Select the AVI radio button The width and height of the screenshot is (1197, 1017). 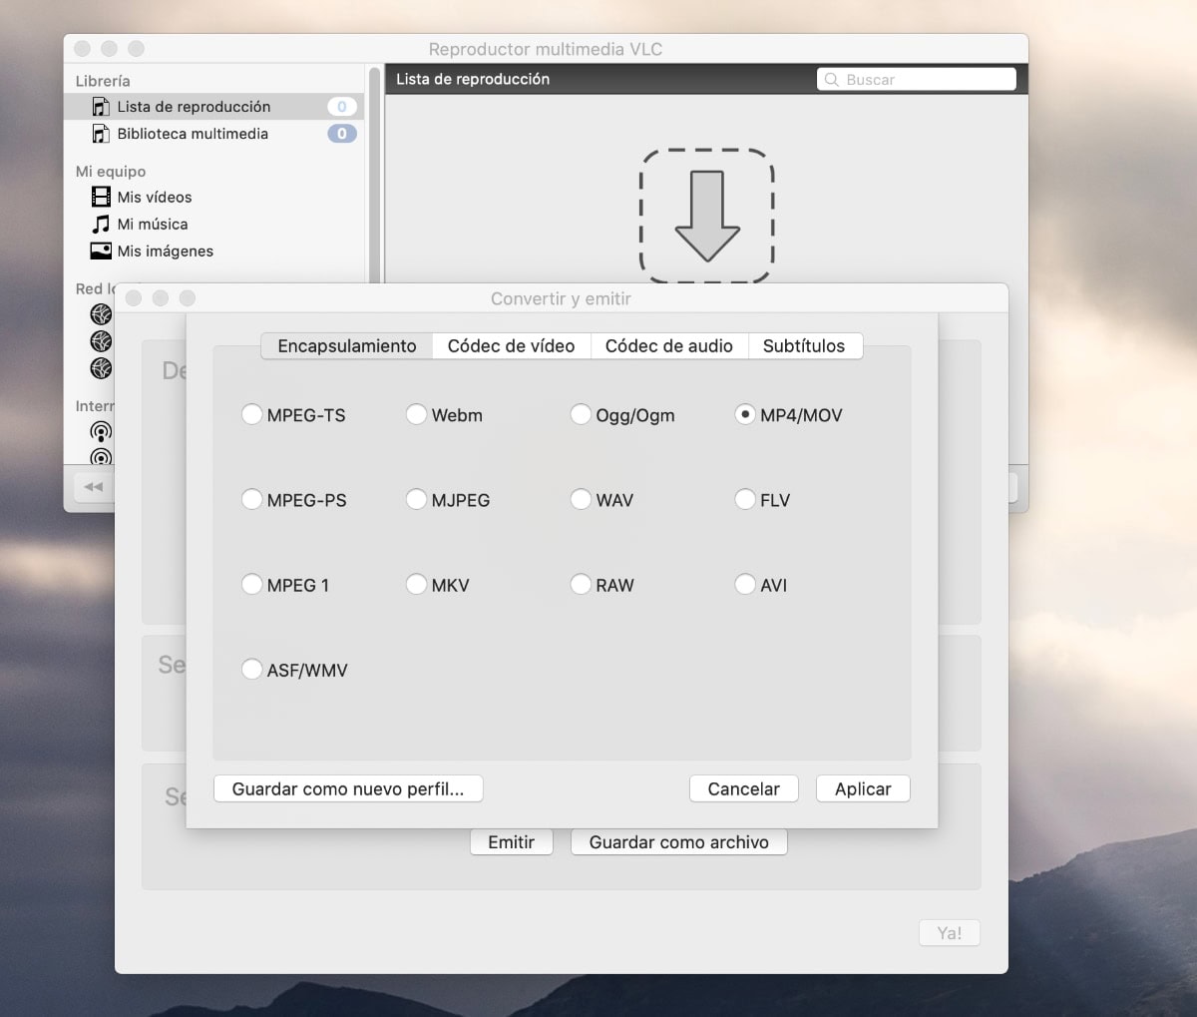(x=745, y=584)
